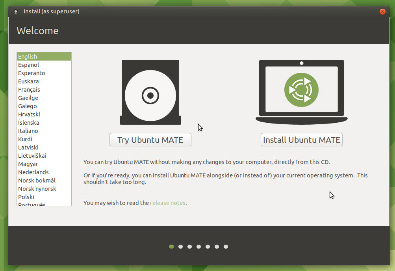
Task: Select Latviski as the language
Action: [x=44, y=147]
